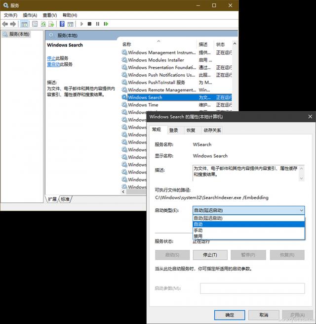The width and height of the screenshot is (316, 324).
Task: Toggle the console tree pane toolbar icon
Action: pyautogui.click(x=24, y=24)
